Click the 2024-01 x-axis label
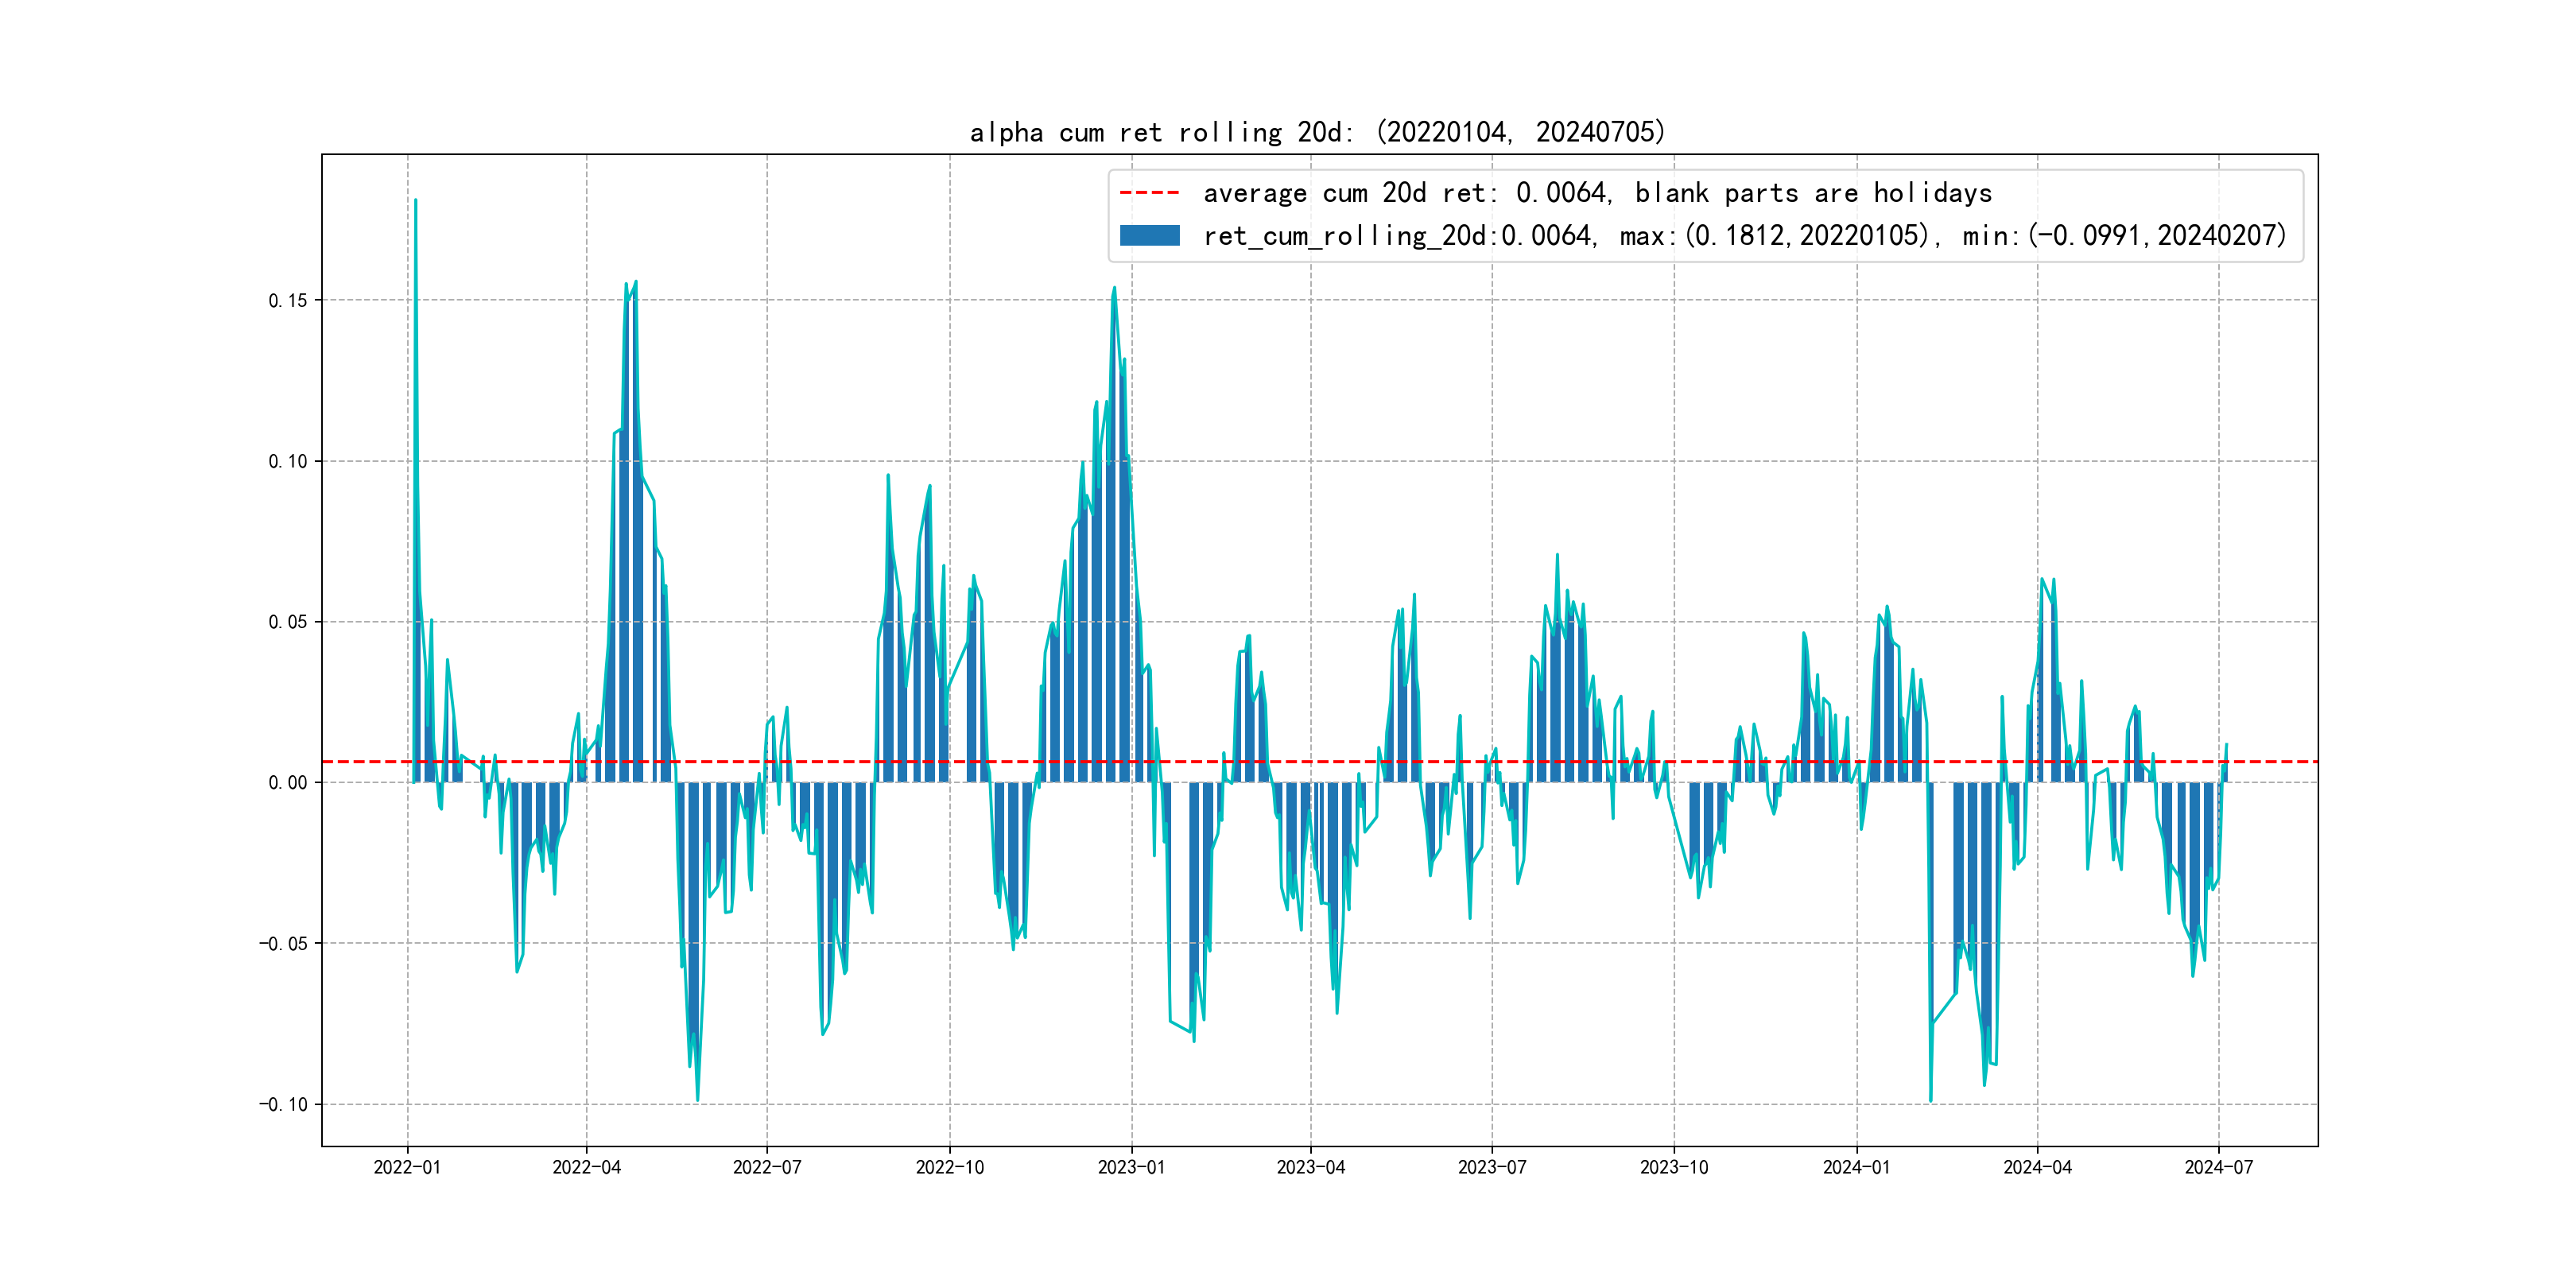Screen dimensions: 2576x1288 point(1857,1167)
